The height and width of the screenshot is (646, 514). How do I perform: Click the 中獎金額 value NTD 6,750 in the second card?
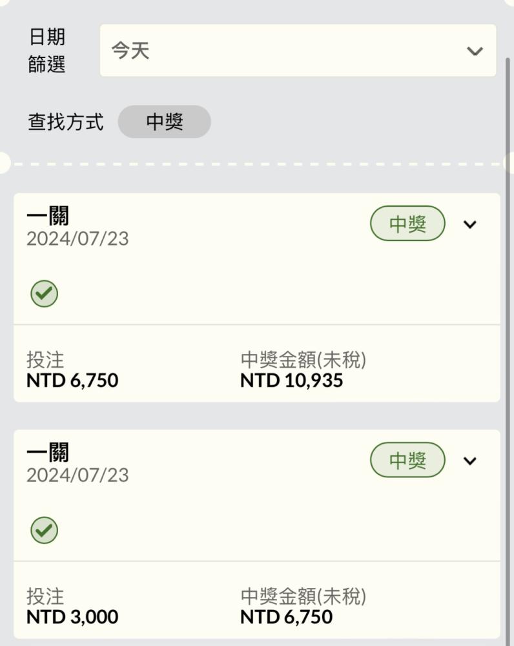(286, 617)
